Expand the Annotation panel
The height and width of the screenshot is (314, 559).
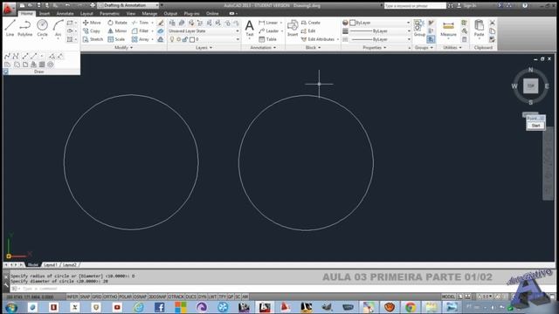(x=263, y=47)
